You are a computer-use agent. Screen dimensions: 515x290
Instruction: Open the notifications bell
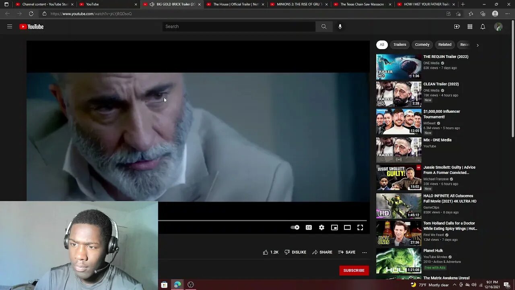(x=483, y=27)
